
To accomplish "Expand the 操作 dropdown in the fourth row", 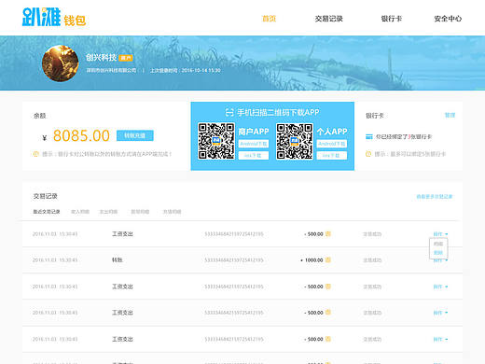I will (x=440, y=313).
